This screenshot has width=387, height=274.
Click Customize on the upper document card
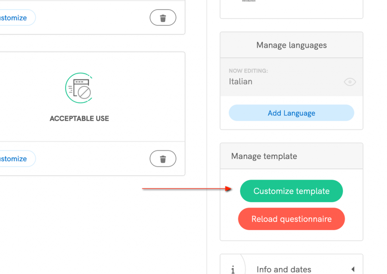(x=15, y=18)
